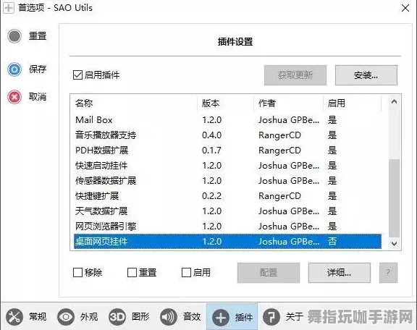Select the highlighted 桌面网页挂件 row
Image resolution: width=417 pixels, height=330 pixels.
227,242
